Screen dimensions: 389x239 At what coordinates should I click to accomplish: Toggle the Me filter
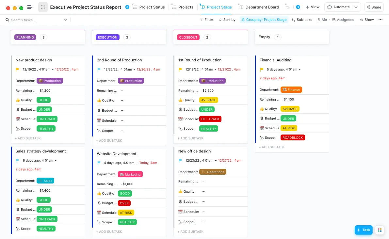[x=322, y=20]
